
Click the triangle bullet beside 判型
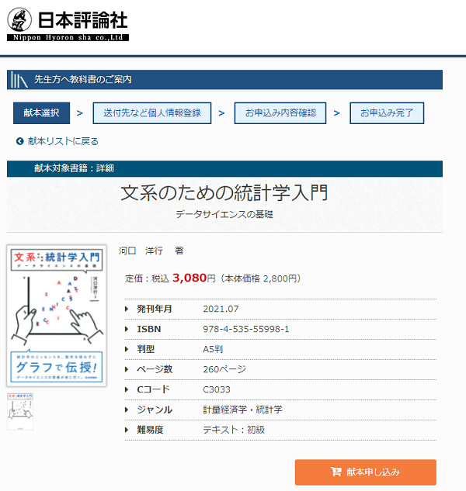(x=127, y=349)
